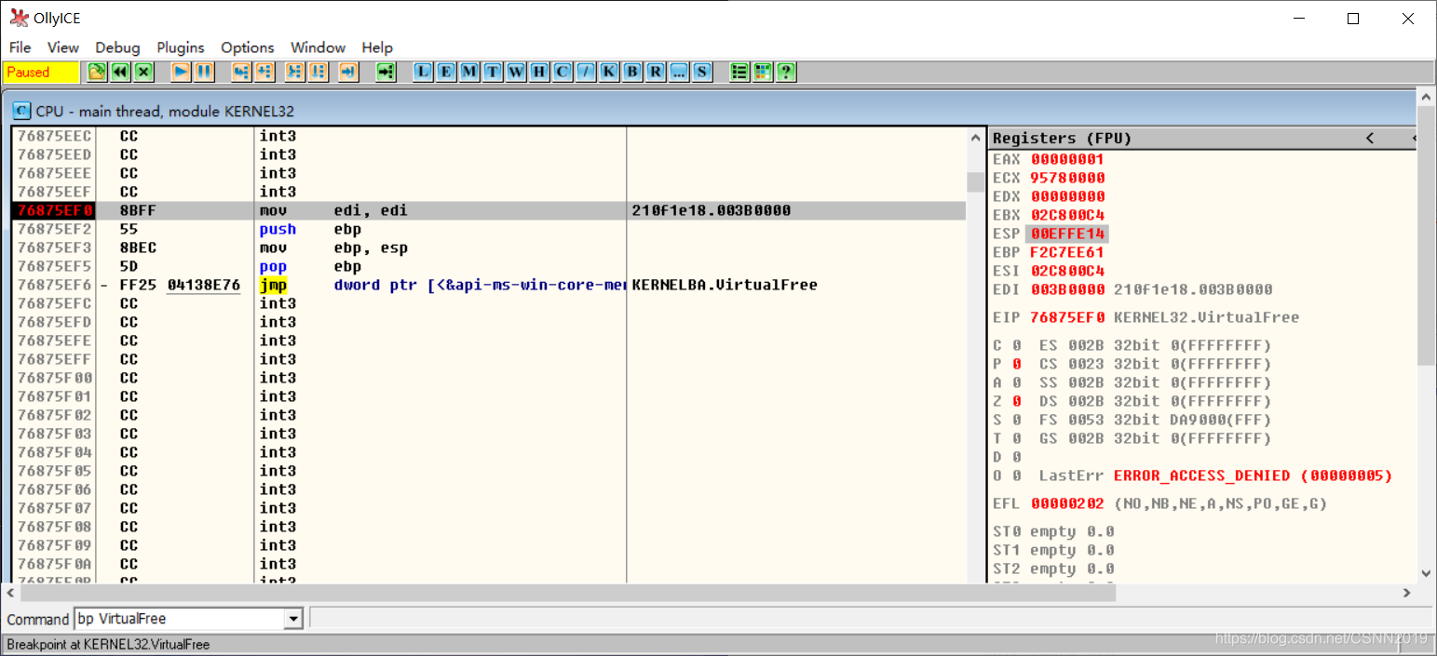This screenshot has width=1437, height=656.
Task: Click the LastErr ERROR_ACCESS_DENIED value
Action: click(1253, 475)
